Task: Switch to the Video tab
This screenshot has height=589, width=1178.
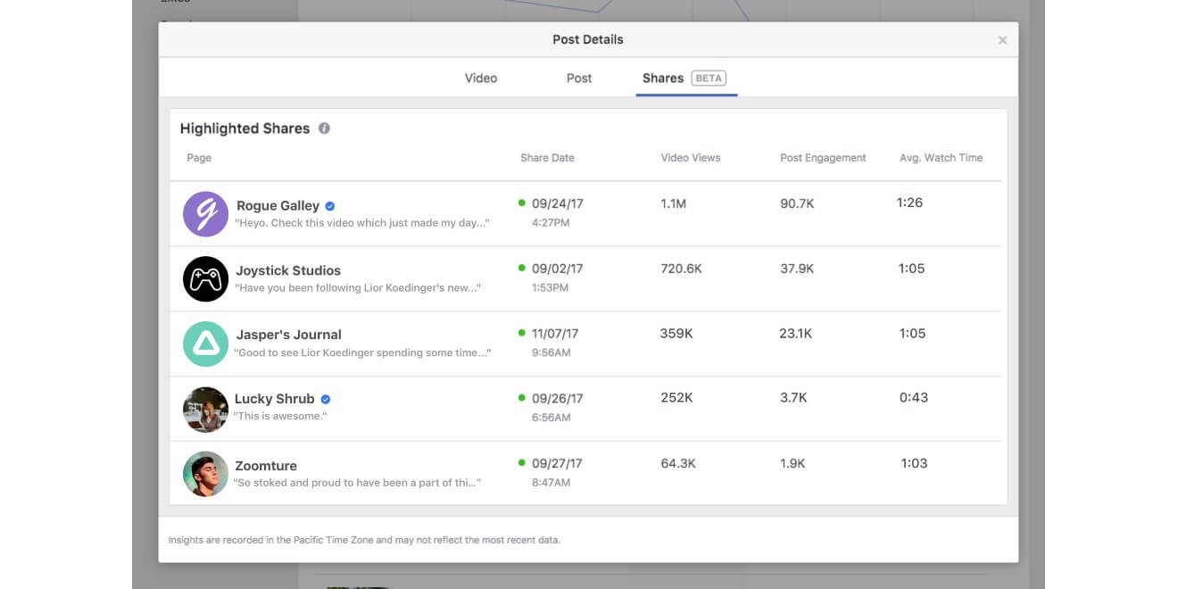Action: pyautogui.click(x=481, y=79)
